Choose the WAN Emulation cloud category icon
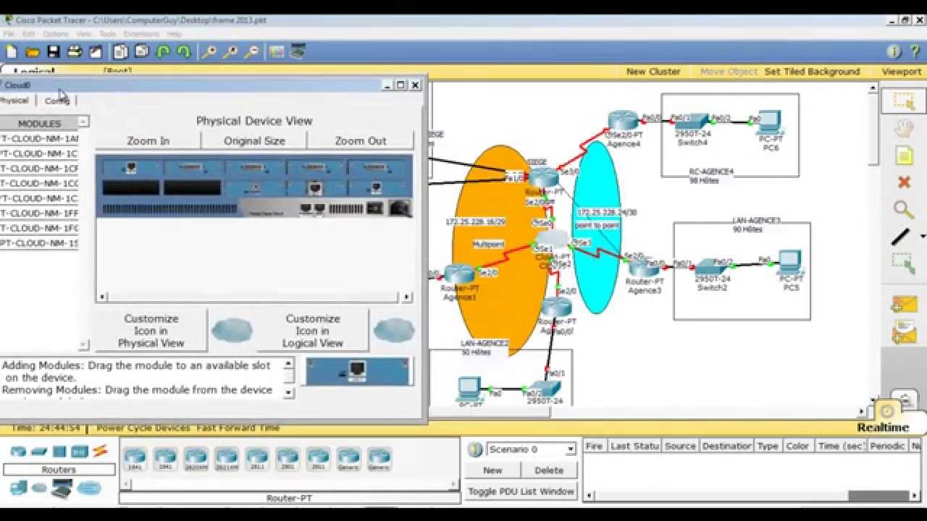 (x=39, y=488)
